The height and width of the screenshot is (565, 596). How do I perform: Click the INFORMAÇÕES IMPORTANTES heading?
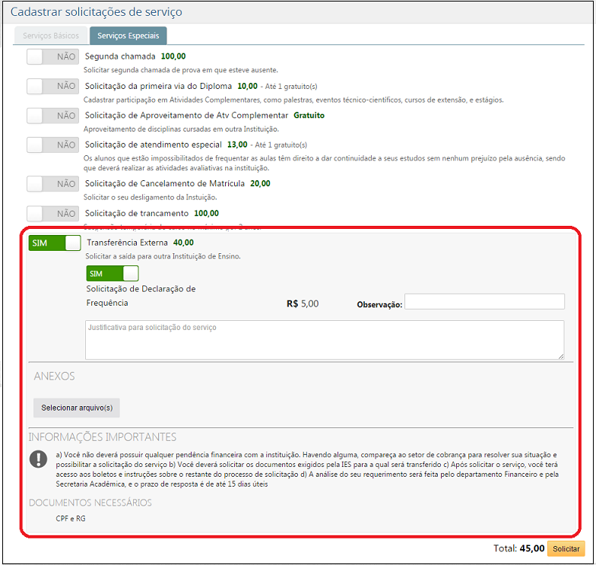[103, 437]
